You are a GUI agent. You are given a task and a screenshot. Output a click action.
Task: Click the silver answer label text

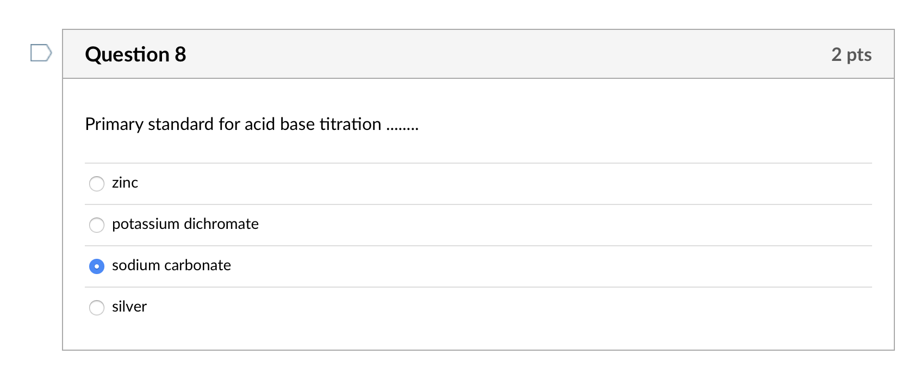click(129, 307)
